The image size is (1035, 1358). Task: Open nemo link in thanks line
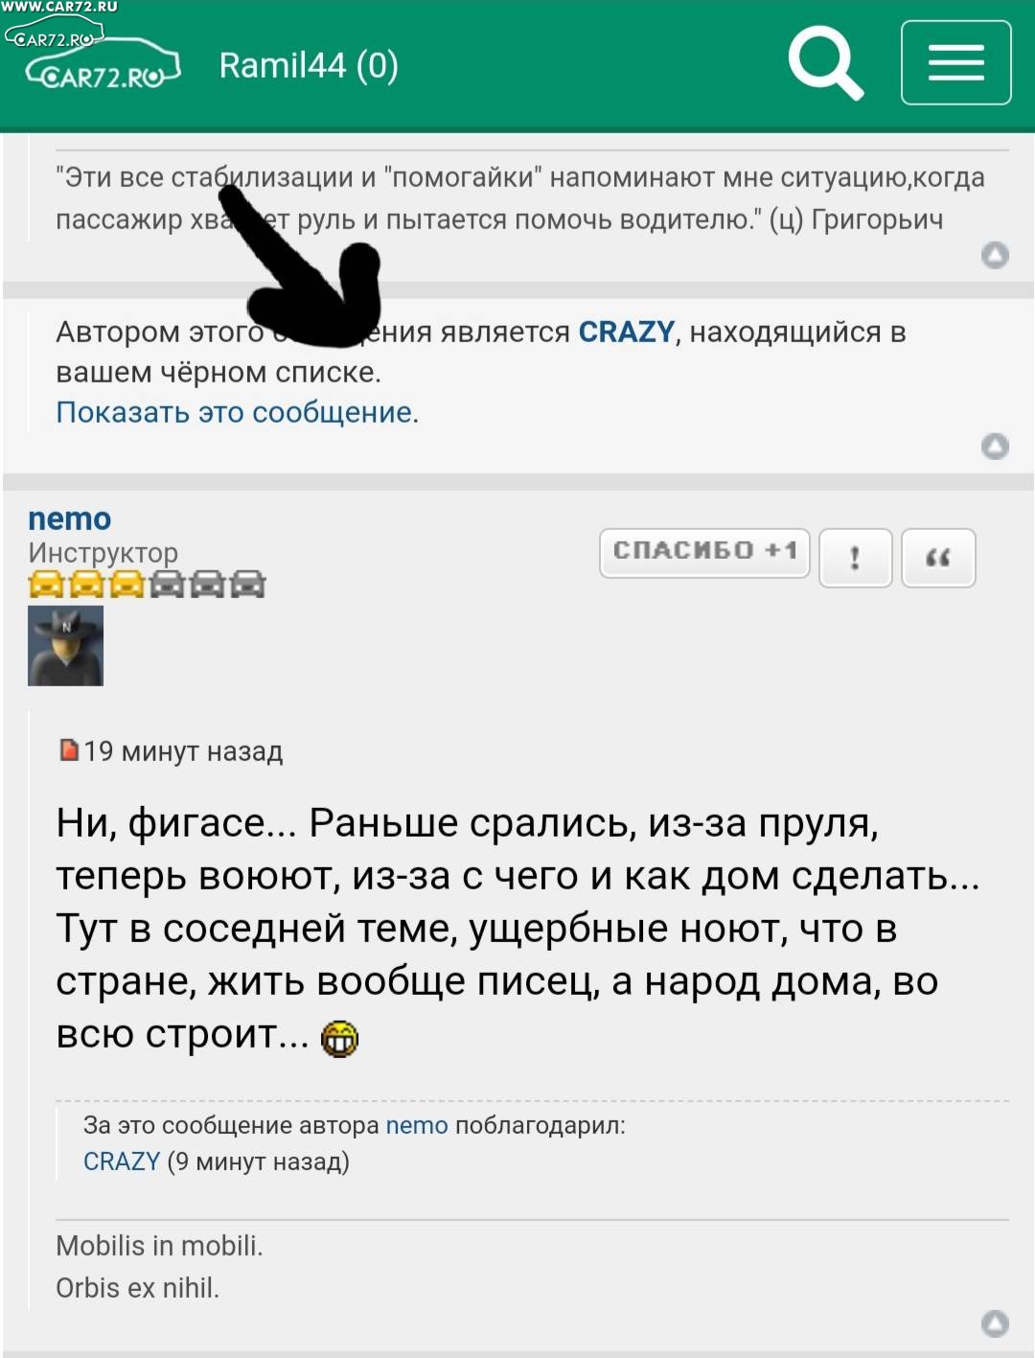click(x=417, y=1125)
